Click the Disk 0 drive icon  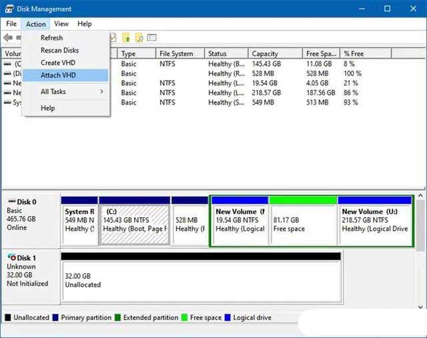pos(11,202)
